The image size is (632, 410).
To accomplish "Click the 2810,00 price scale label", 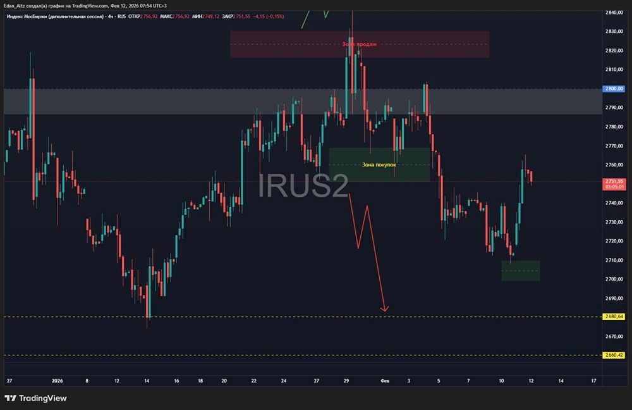I will coord(614,70).
